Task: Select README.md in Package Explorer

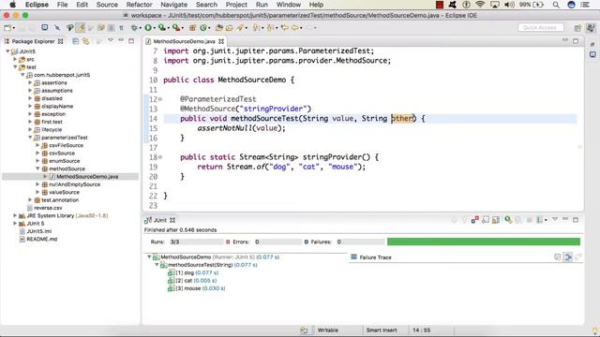Action: (x=41, y=239)
